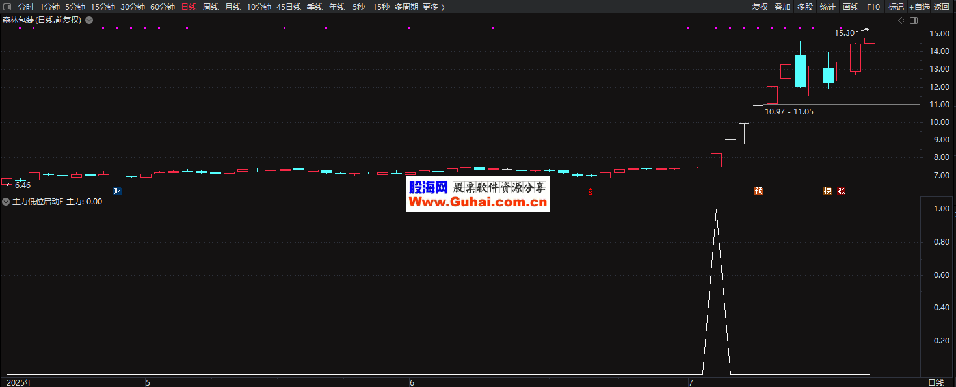
Task: Switch to the 5分钟 period tab
Action: coord(75,7)
